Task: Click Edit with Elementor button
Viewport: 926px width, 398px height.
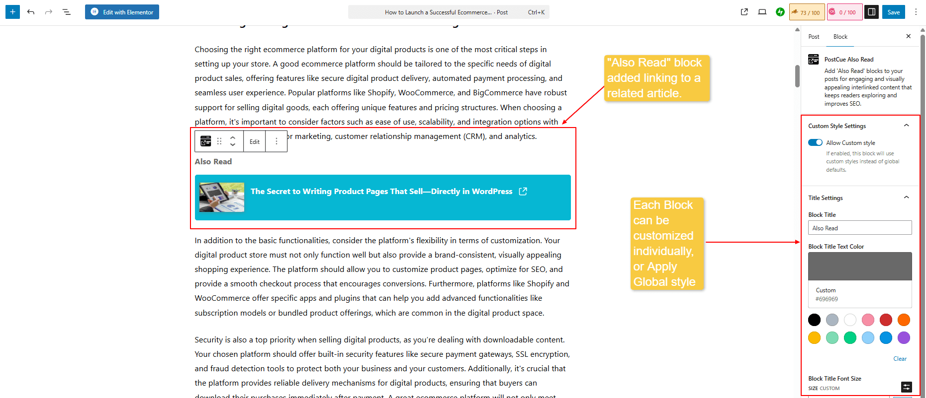Action: click(122, 12)
